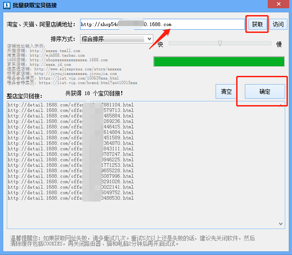Click the app icon in title bar
Image resolution: width=292 pixels, height=255 pixels.
click(x=7, y=5)
